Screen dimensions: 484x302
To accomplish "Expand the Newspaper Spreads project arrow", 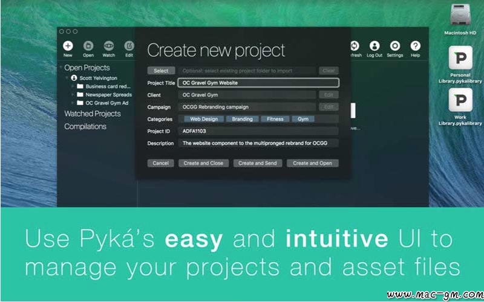I will click(73, 95).
